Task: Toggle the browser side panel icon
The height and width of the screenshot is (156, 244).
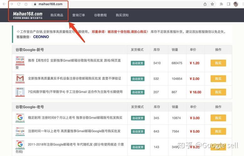Action: coord(228,4)
